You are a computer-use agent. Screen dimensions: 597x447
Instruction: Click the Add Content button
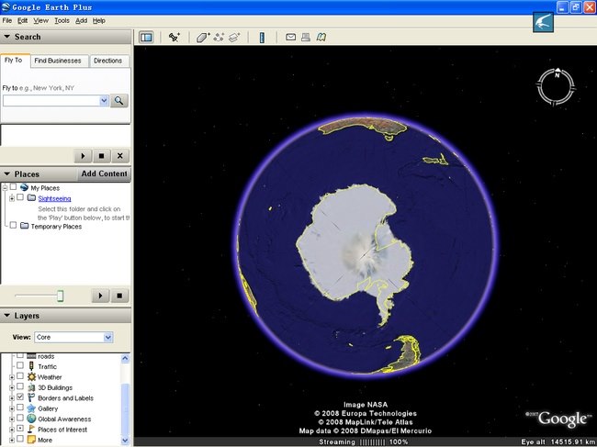click(x=104, y=173)
